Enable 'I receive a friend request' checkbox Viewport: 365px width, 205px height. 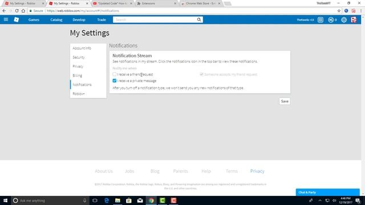[114, 75]
